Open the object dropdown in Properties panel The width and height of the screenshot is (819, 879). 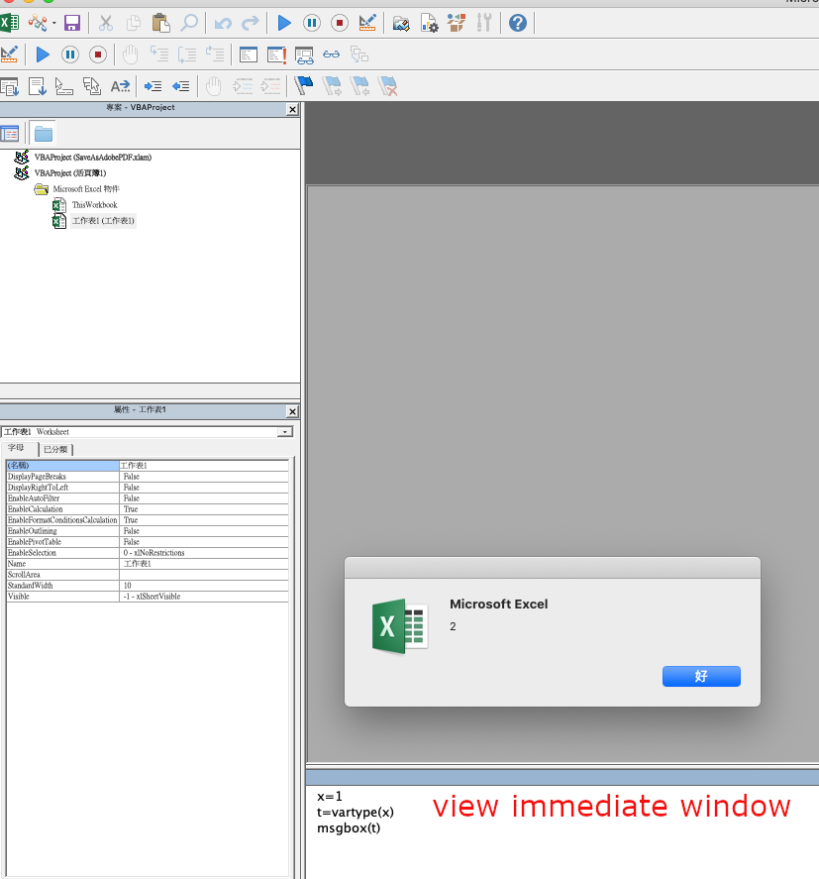(285, 432)
